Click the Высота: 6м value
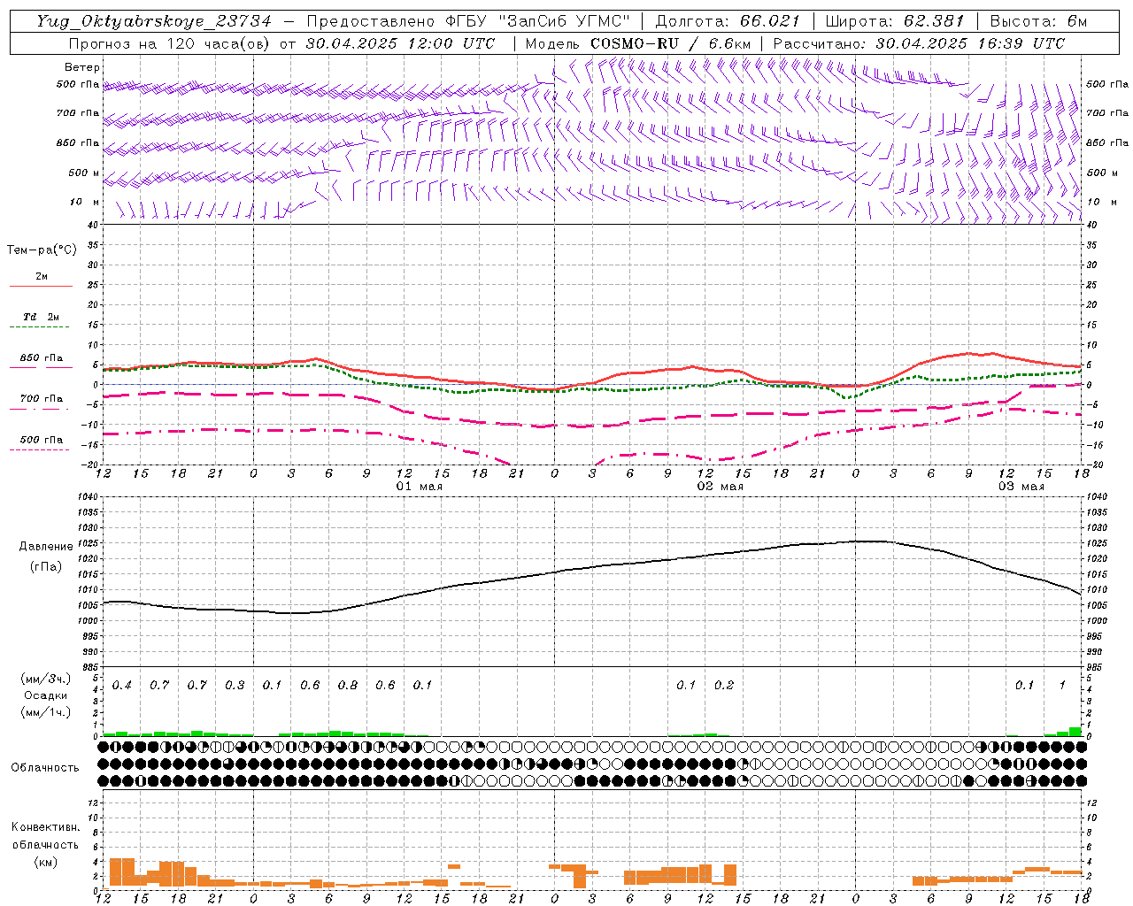Viewport: 1133px width, 906px height. 1038,21
